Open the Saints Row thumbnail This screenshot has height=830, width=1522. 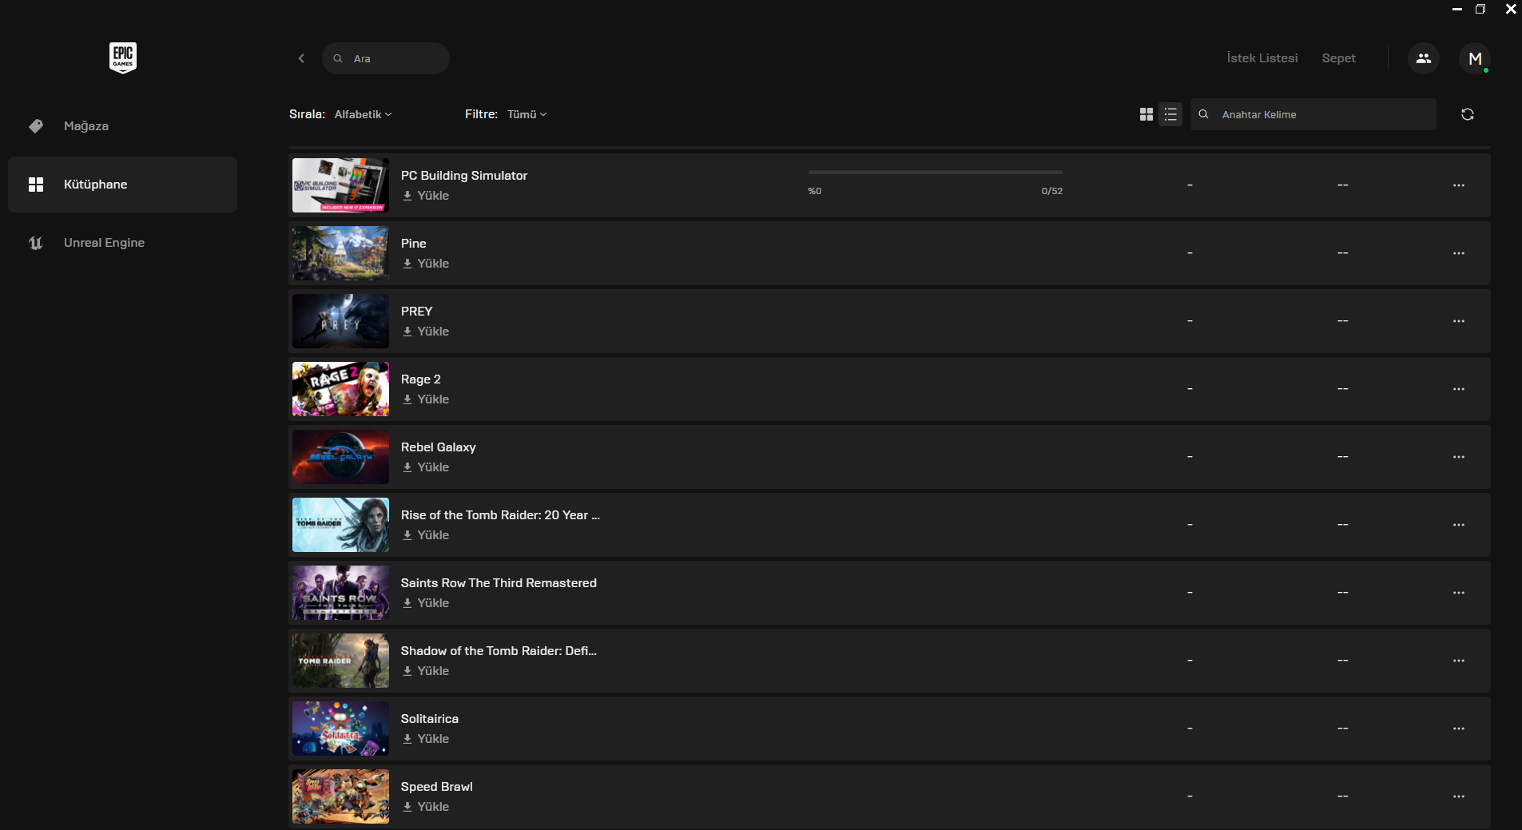pos(340,593)
